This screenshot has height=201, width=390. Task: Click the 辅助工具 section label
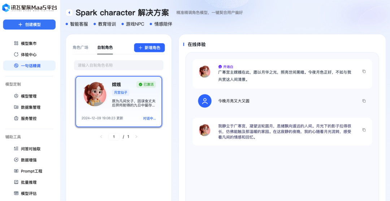point(13,137)
